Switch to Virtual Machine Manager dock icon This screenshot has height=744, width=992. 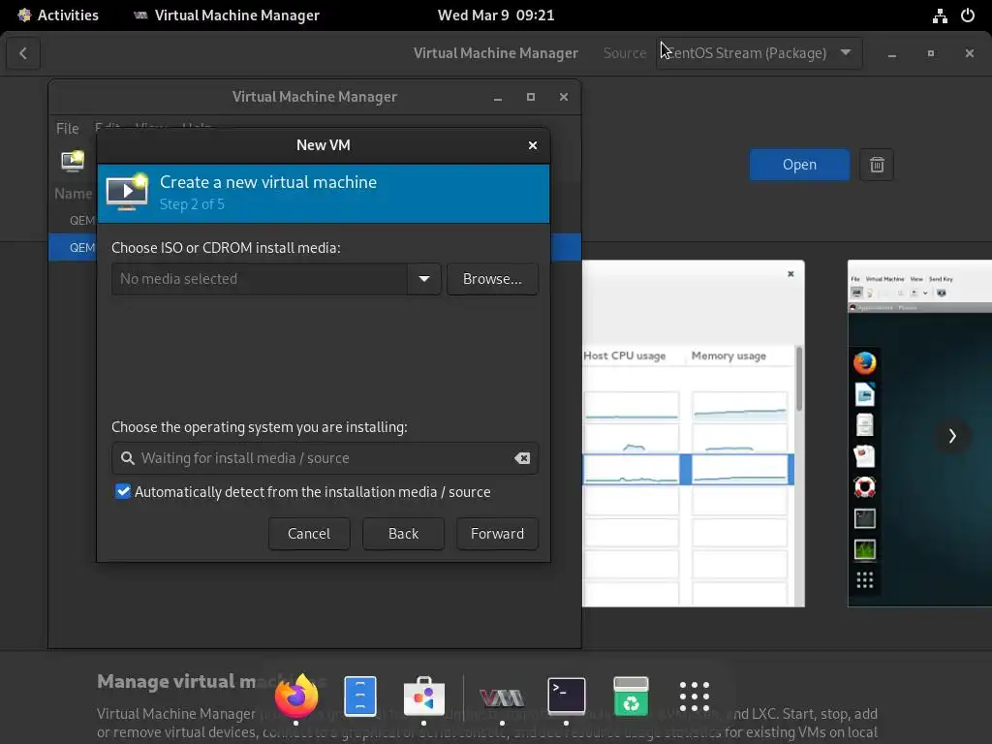[x=502, y=697]
